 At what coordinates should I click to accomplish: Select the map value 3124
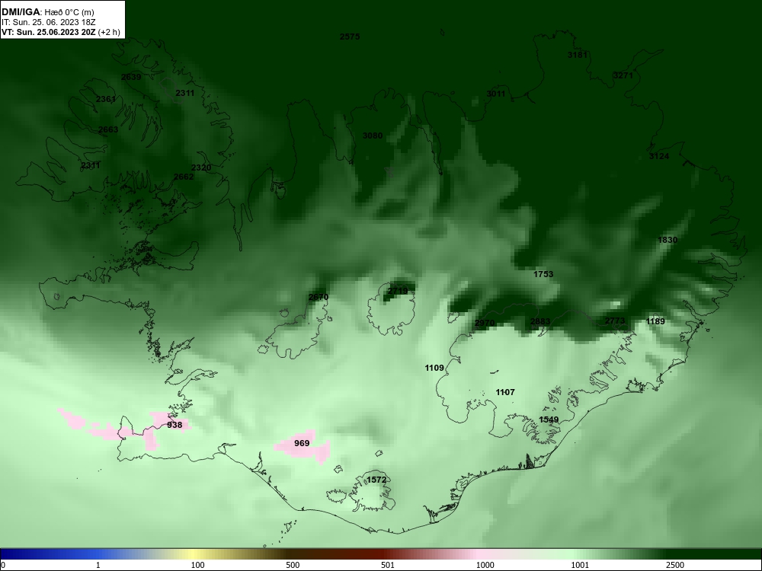click(x=659, y=156)
